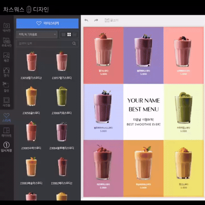Select smoothie image in salmon pink cell
Screen dimensions: 205x205
coord(182,51)
